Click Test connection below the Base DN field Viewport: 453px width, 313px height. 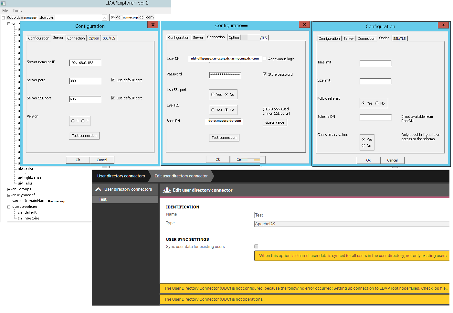point(224,138)
